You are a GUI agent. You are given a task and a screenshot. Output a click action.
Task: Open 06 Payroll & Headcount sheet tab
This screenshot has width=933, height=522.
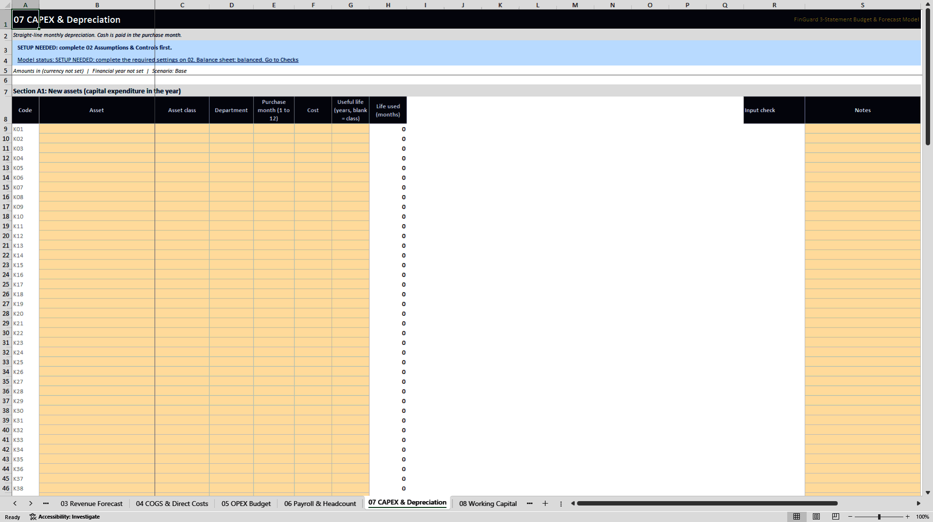pos(320,504)
